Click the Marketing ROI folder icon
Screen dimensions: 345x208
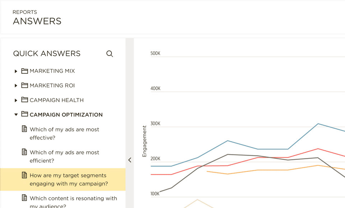coord(24,85)
